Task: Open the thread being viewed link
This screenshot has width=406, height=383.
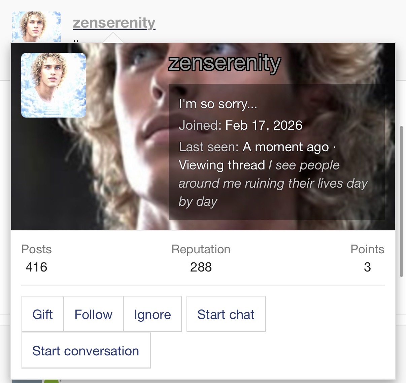Action: 273,183
